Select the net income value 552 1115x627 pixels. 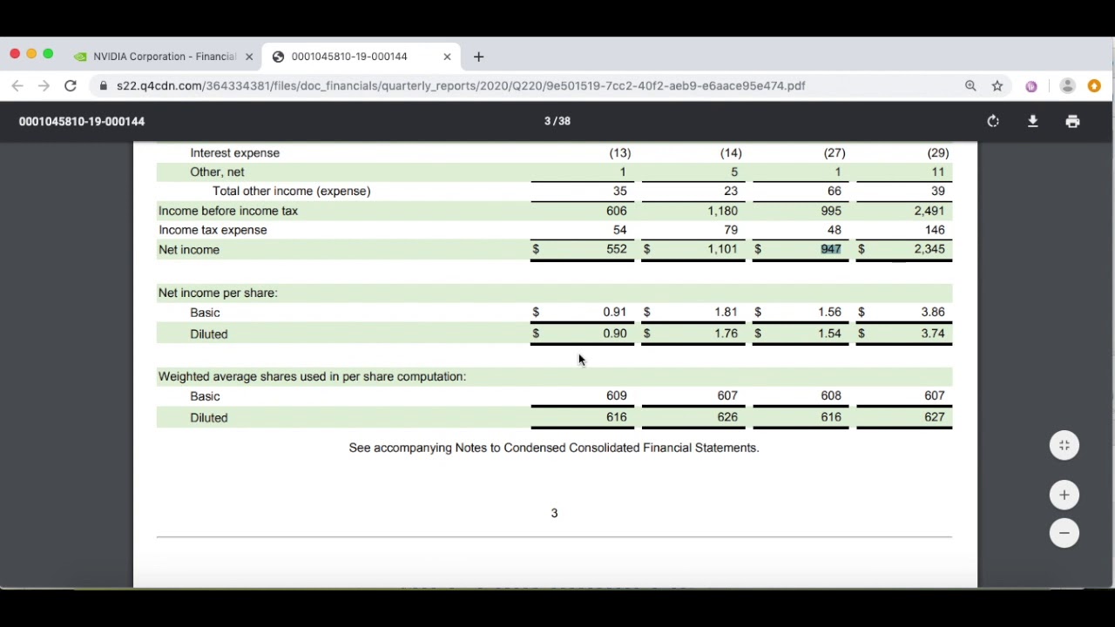click(617, 249)
